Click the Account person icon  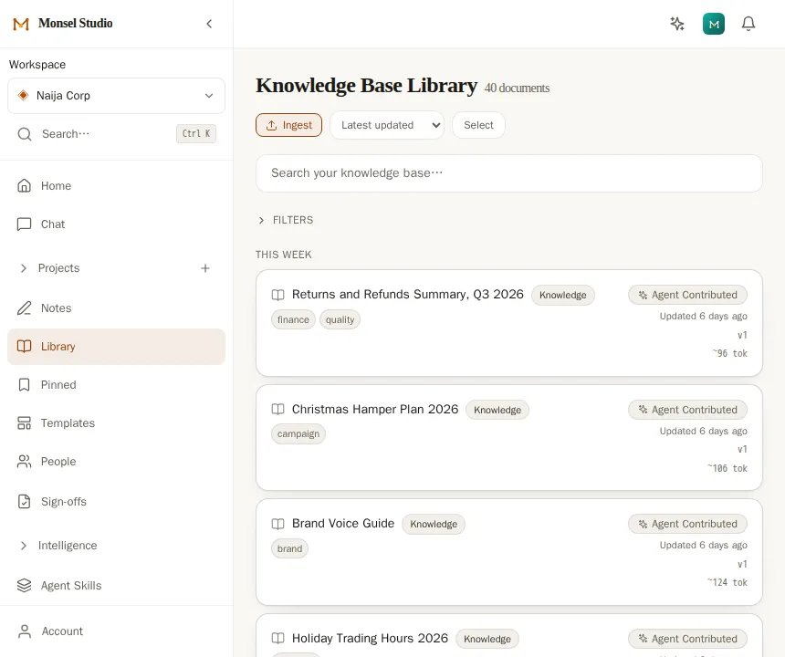24,631
